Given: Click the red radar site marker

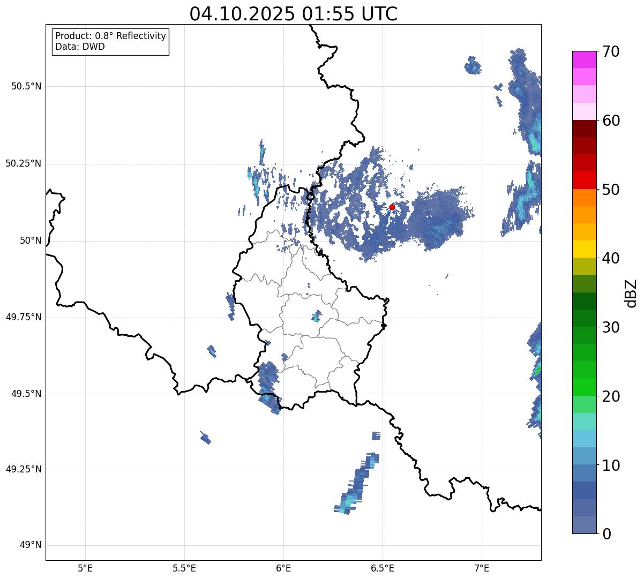Looking at the screenshot, I should (x=392, y=207).
